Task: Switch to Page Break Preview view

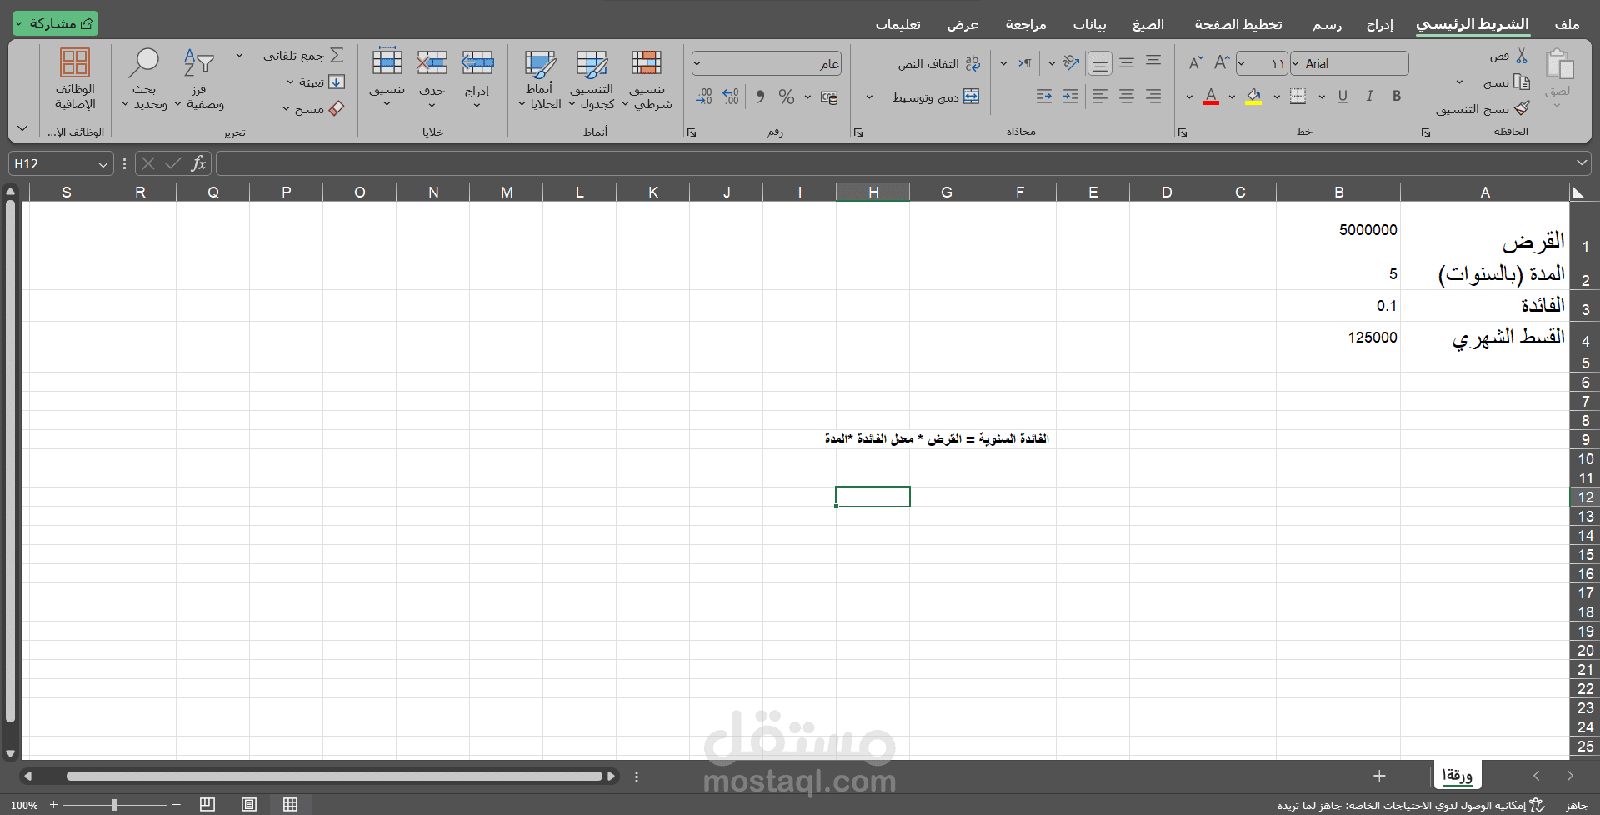Action: pyautogui.click(x=207, y=804)
